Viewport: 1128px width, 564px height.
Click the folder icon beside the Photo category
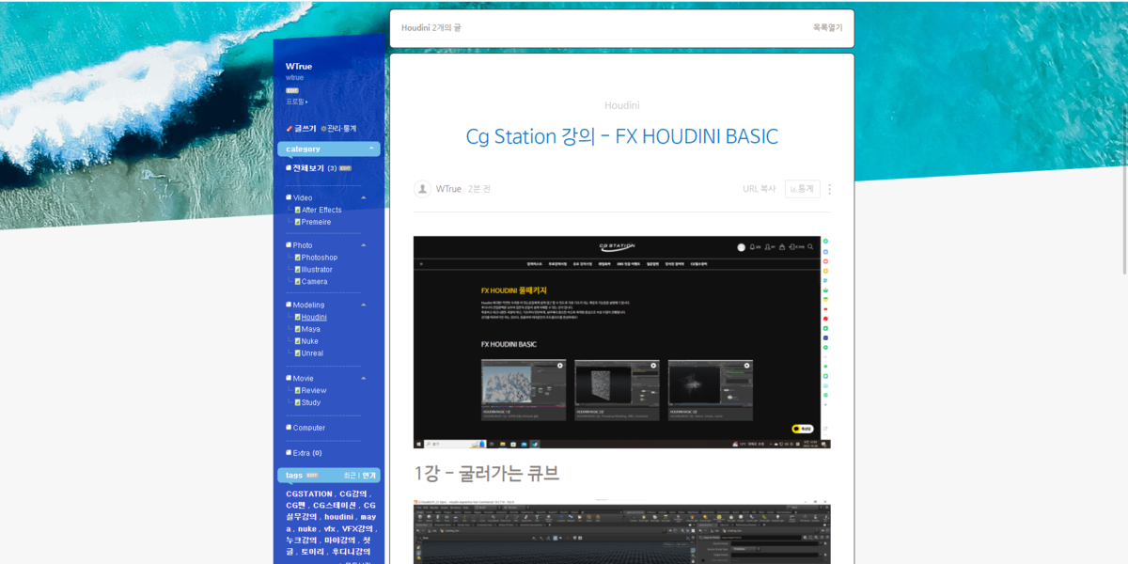click(x=289, y=244)
